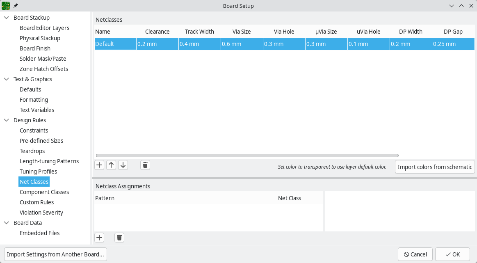
Task: Collapse the Text & Graphics section
Action: coord(7,79)
